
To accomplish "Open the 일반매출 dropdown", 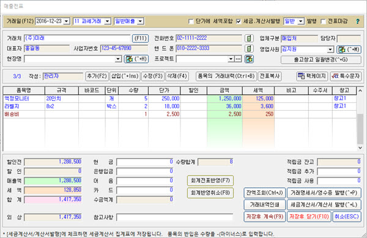I will 141,21.
